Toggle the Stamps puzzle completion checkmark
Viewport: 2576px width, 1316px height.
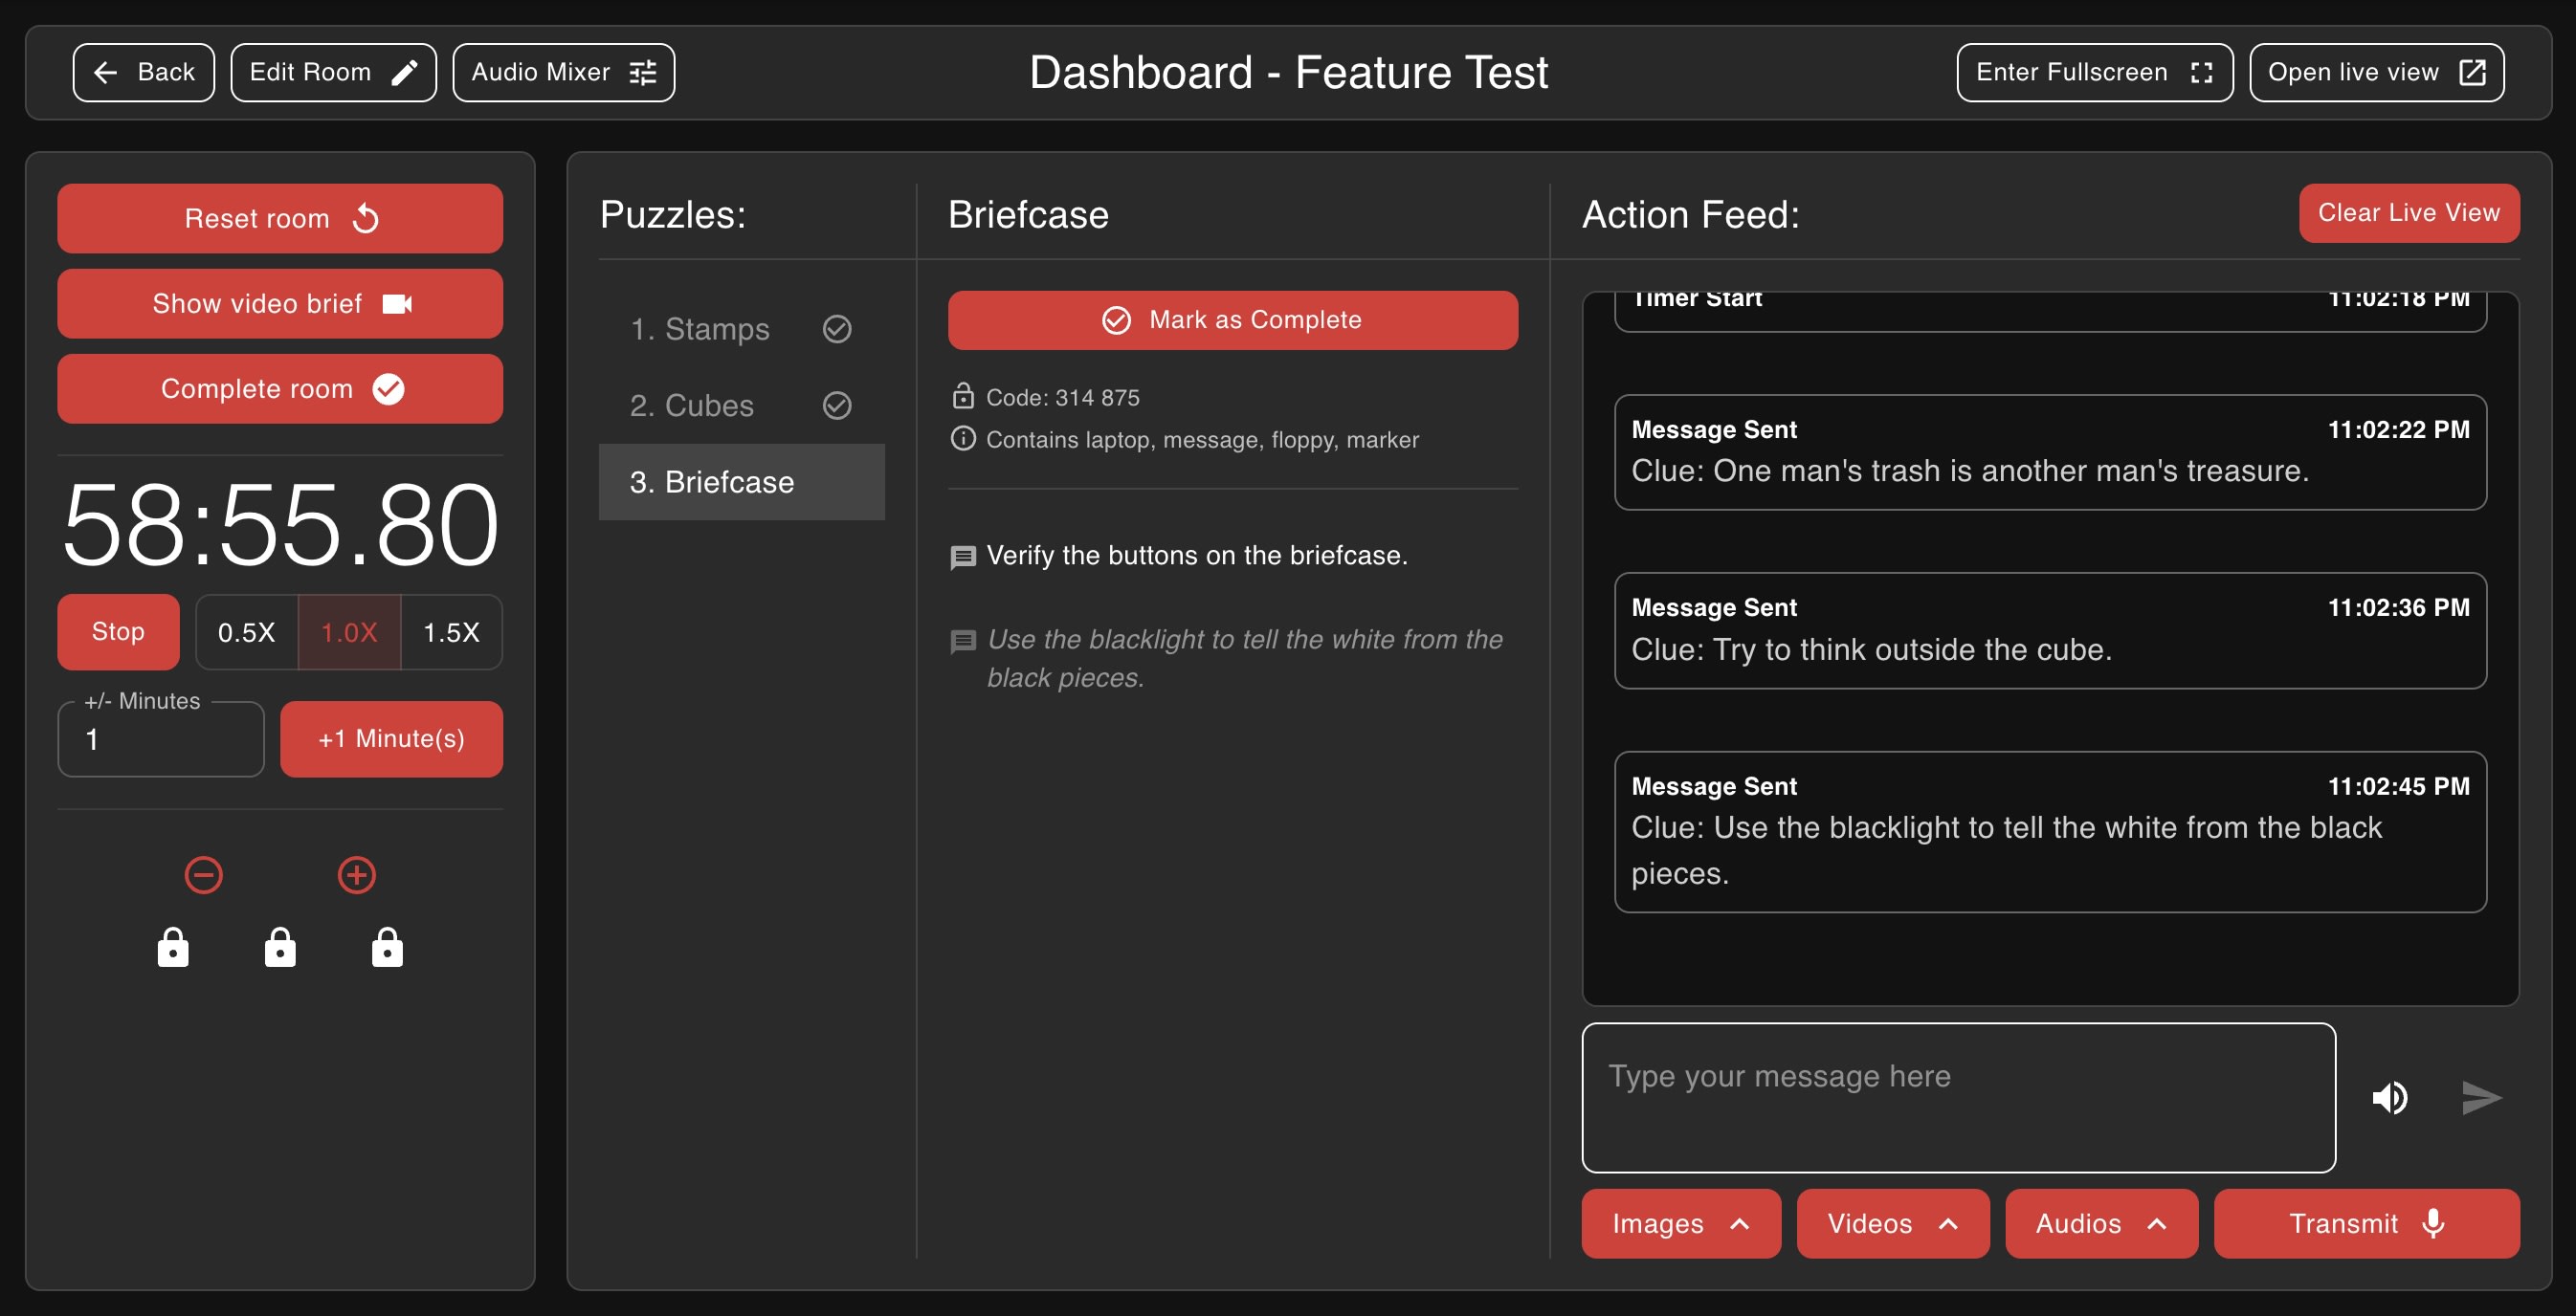click(x=836, y=329)
